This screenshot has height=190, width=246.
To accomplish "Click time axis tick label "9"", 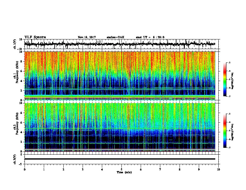I will pyautogui.click(x=199, y=170).
